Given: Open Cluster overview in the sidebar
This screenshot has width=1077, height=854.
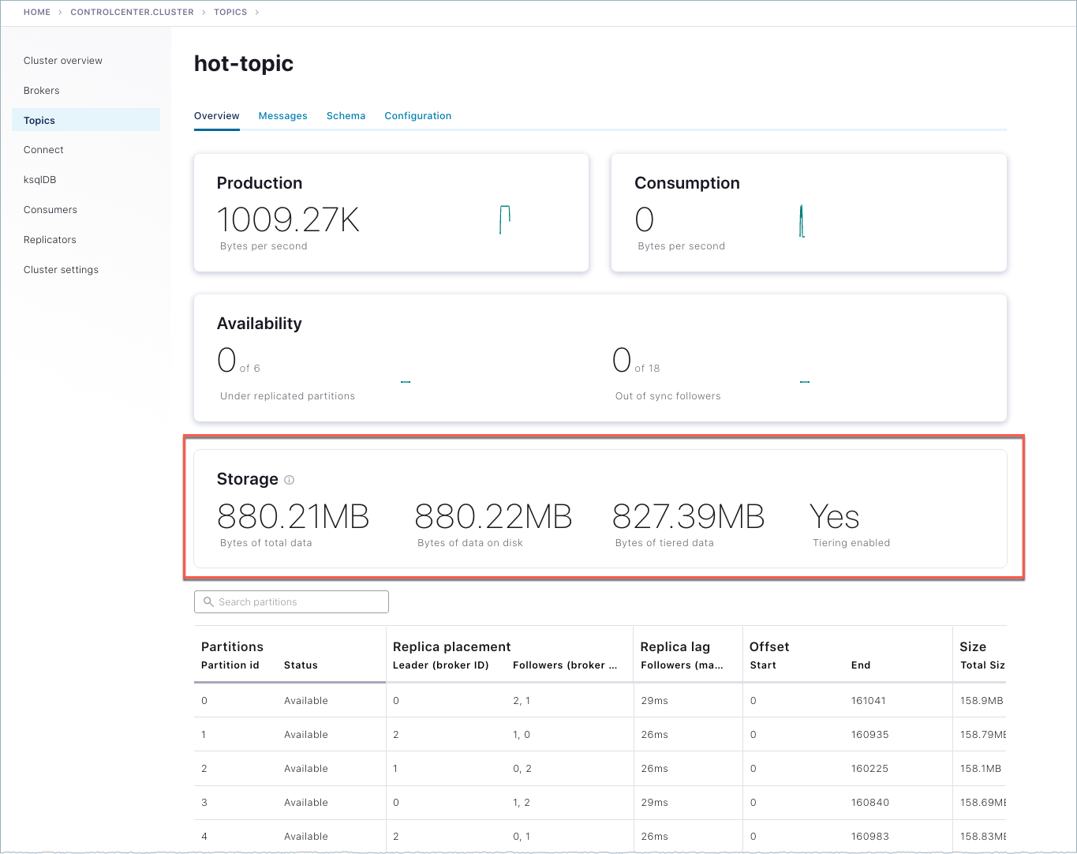Looking at the screenshot, I should pyautogui.click(x=63, y=61).
